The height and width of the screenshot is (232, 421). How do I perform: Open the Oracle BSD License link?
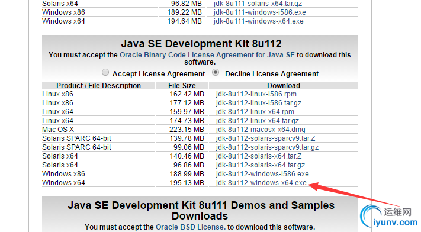189,227
